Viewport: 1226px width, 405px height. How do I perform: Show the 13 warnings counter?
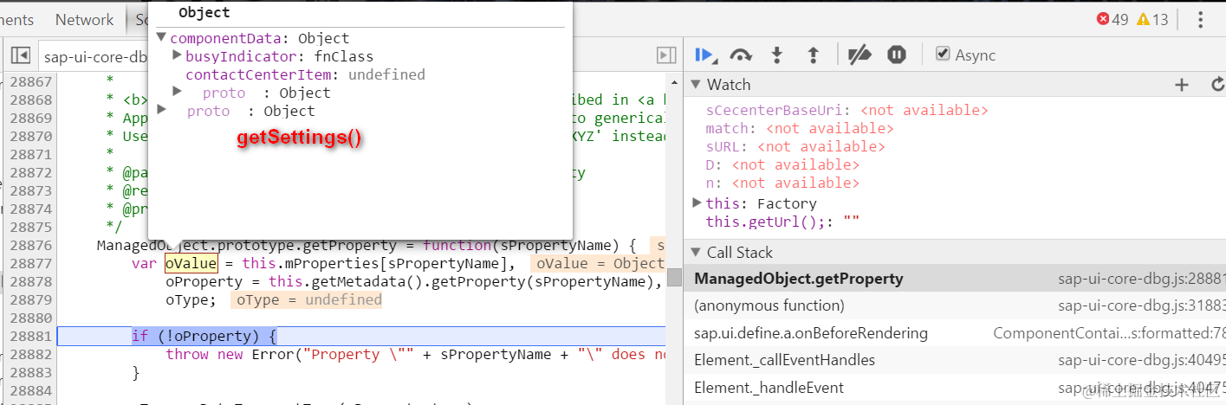1152,19
